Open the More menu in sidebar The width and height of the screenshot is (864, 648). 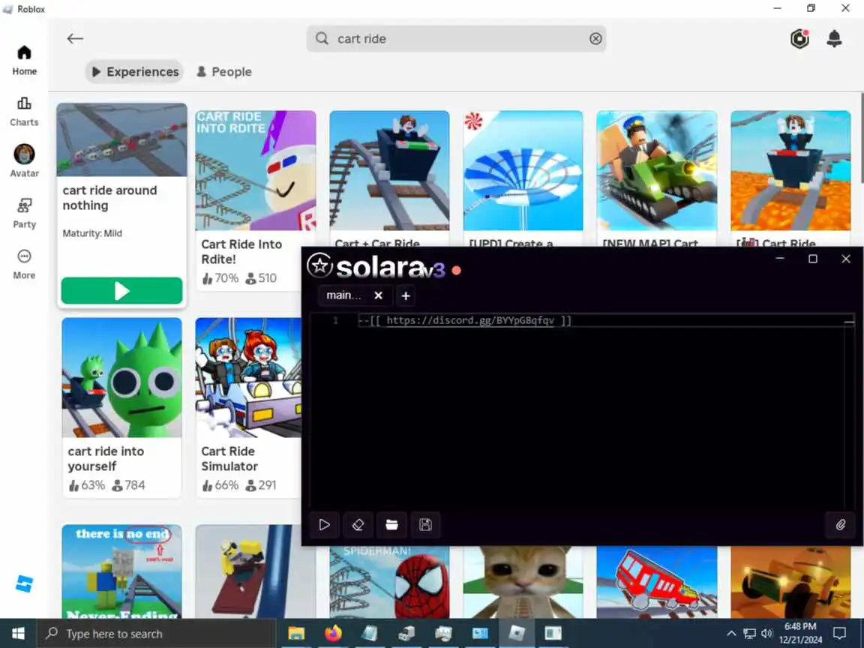tap(24, 265)
